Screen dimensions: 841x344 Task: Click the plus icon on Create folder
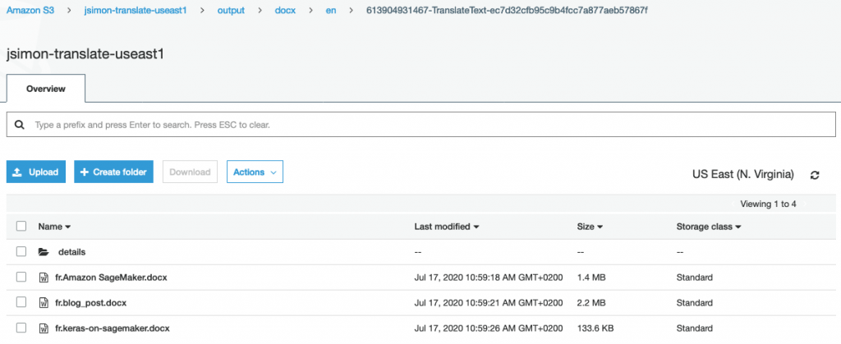[x=85, y=172]
